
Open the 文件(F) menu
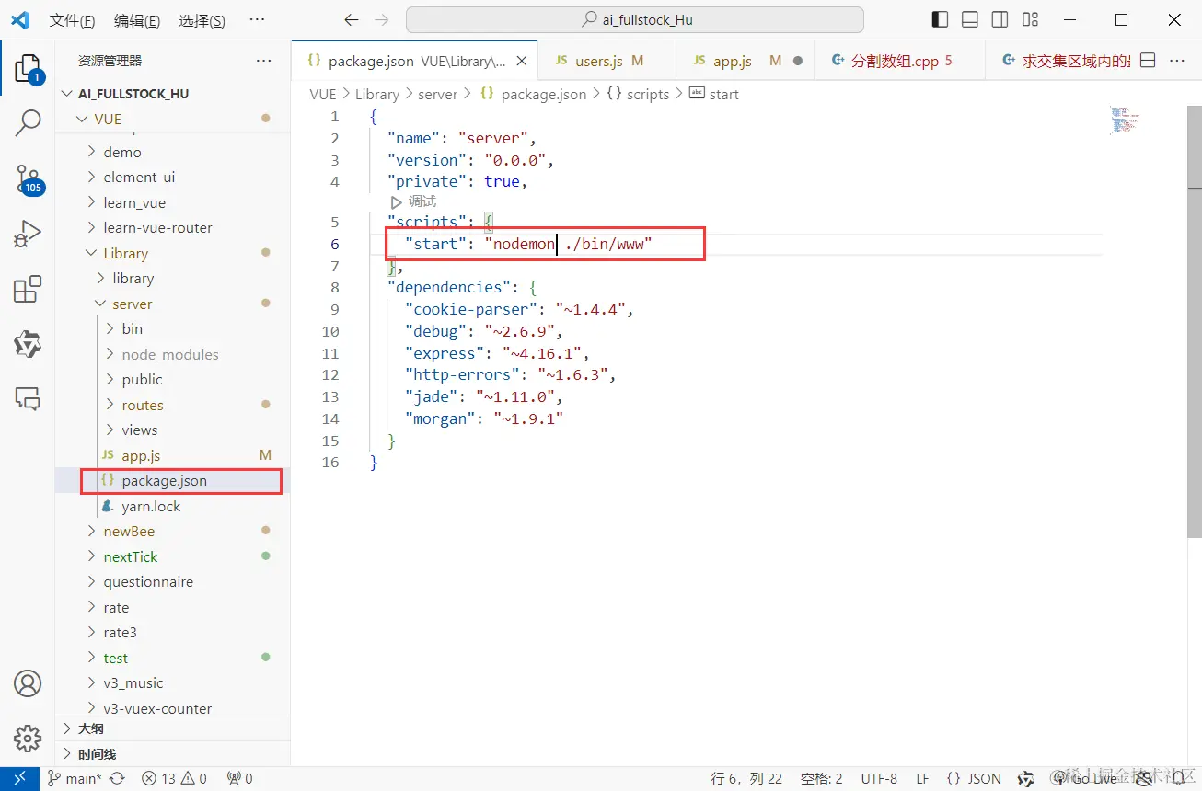[72, 20]
